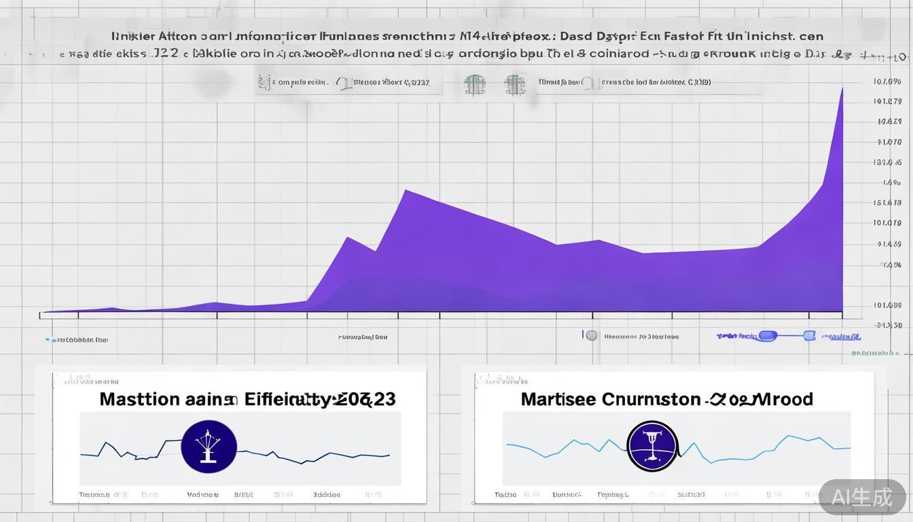
Task: Click the blue slider line between the handles
Action: (x=789, y=336)
